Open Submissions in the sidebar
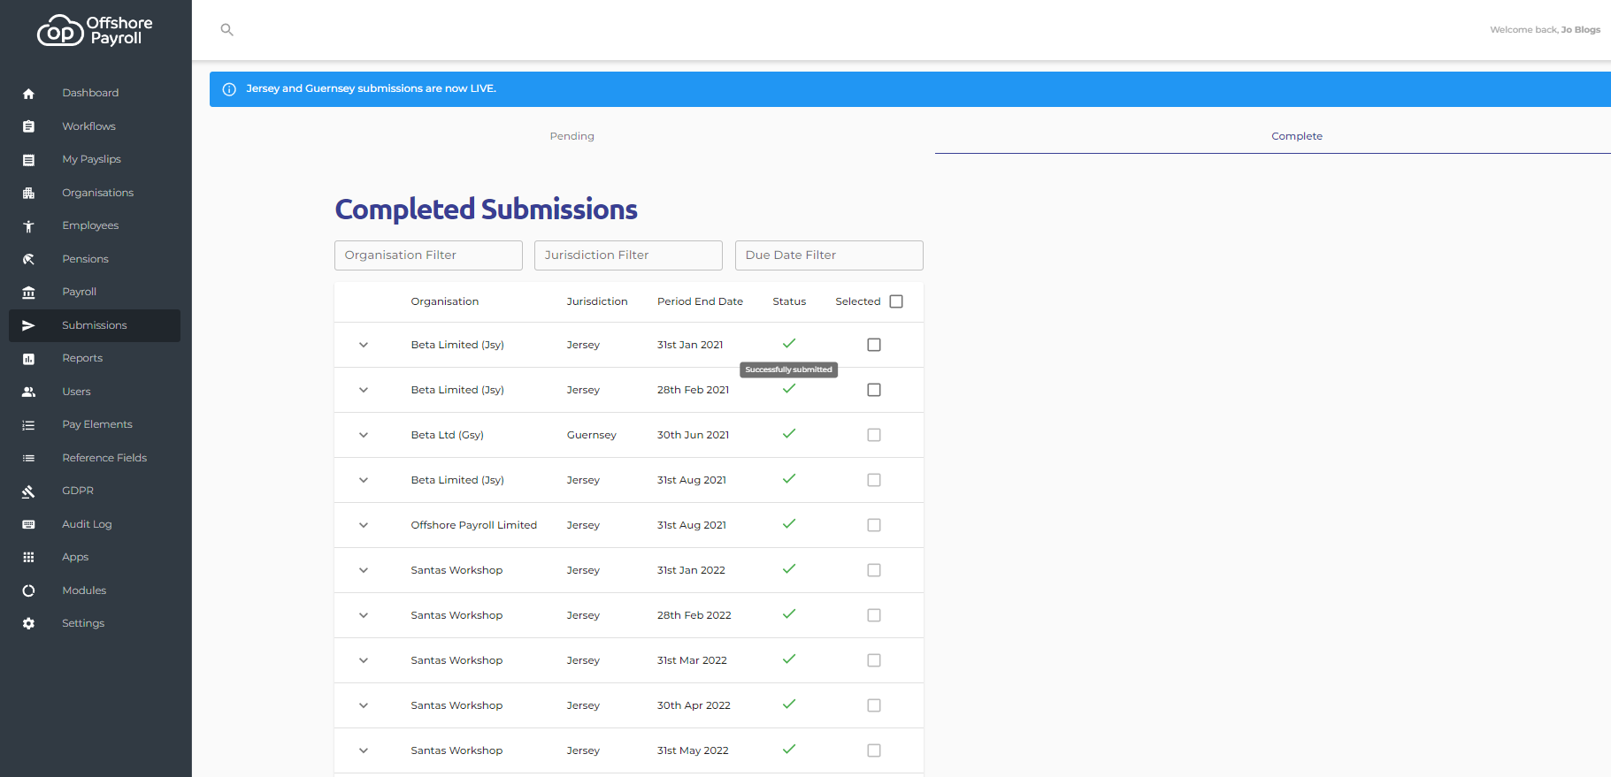Viewport: 1611px width, 777px height. coord(95,325)
